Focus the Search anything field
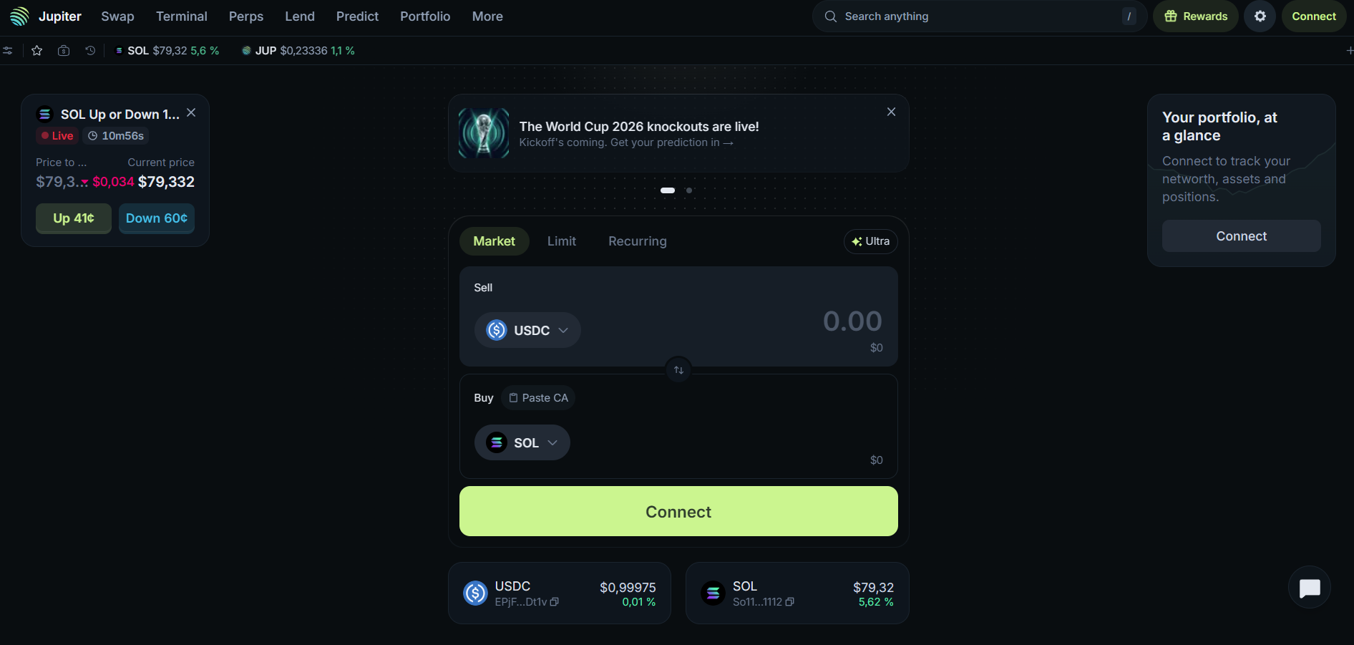This screenshot has width=1354, height=645. point(980,16)
